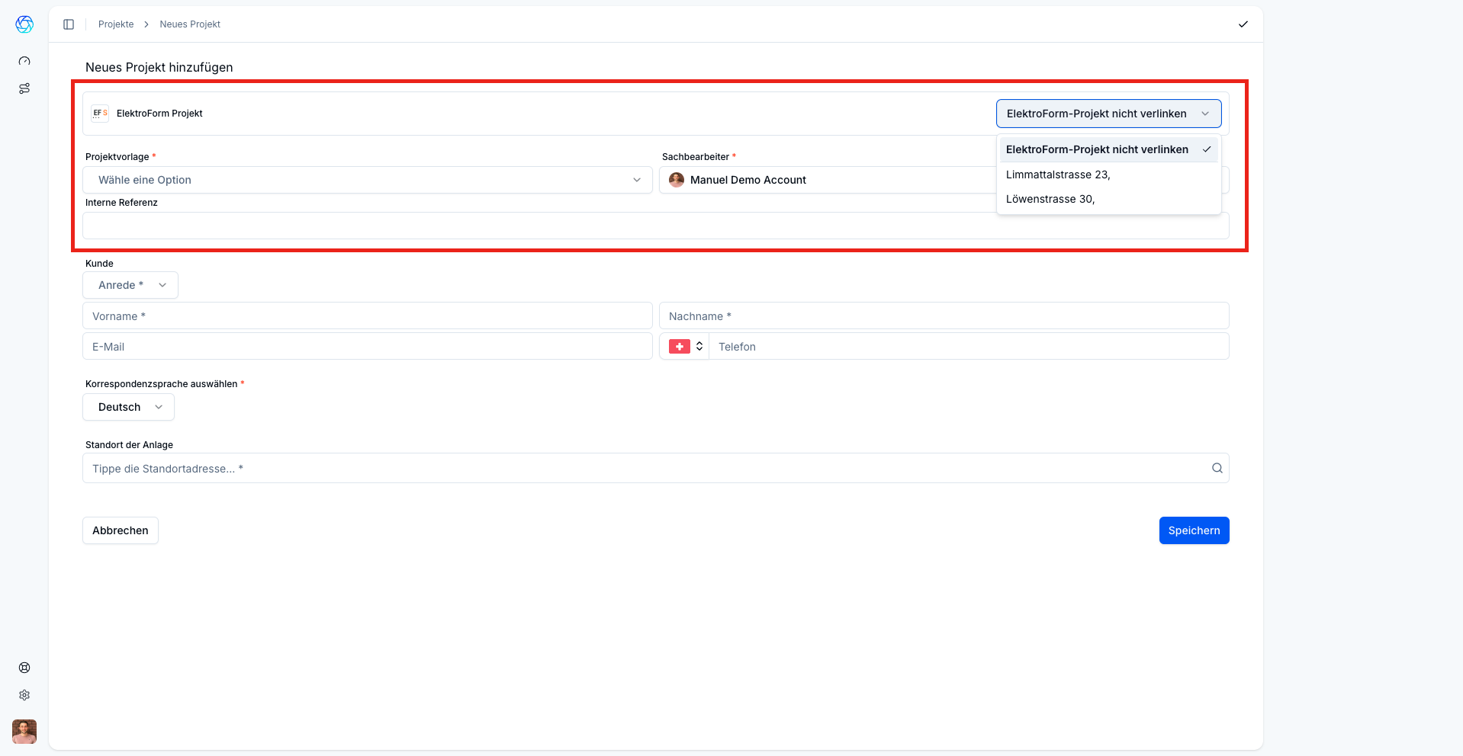Screen dimensions: 1463x756
Task: Focus the Vorname input field
Action: (x=367, y=316)
